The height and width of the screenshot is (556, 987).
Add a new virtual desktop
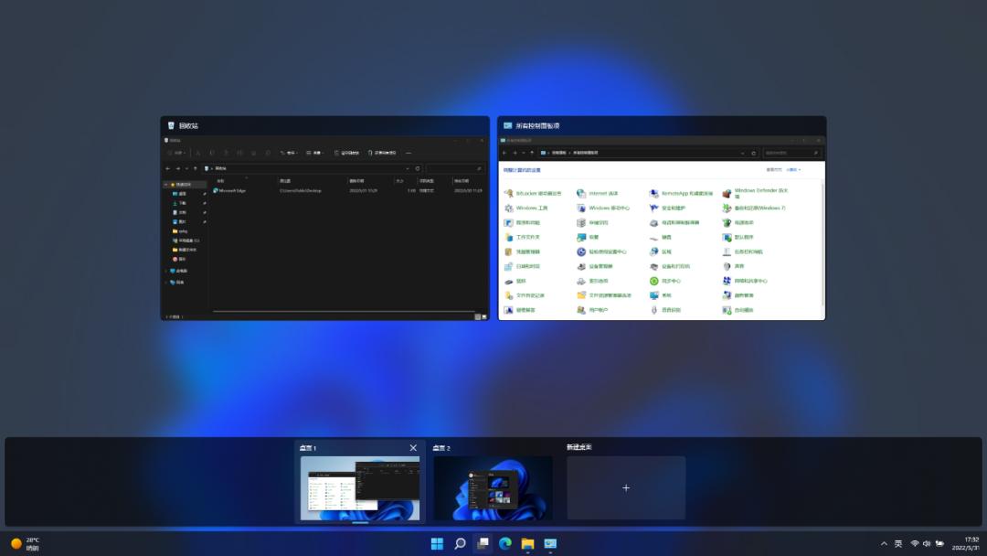coord(626,487)
